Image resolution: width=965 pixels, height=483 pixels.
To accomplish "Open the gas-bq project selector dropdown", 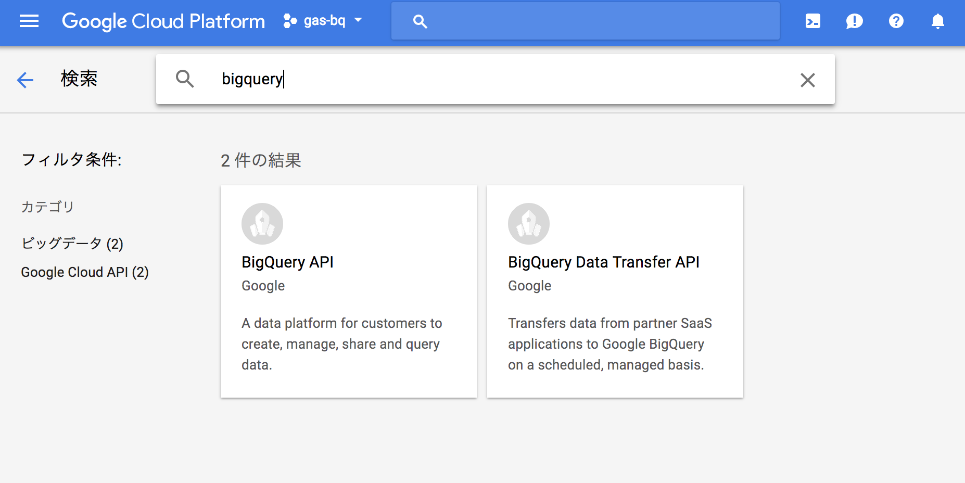I will [323, 21].
